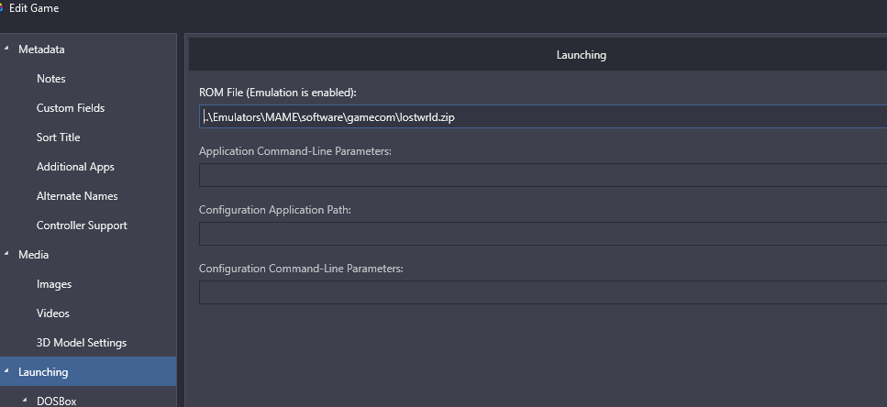Expand the DOSBox tree arrow
The width and height of the screenshot is (887, 407).
point(25,401)
